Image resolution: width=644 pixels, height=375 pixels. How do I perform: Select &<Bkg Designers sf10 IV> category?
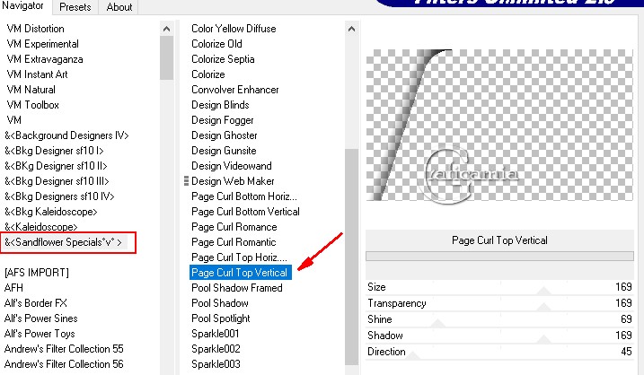pyautogui.click(x=59, y=196)
